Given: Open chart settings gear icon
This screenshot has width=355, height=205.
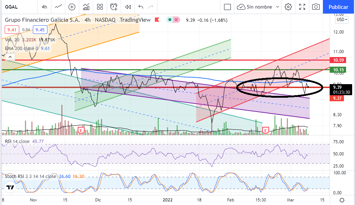Looking at the screenshot, I should 288,7.
